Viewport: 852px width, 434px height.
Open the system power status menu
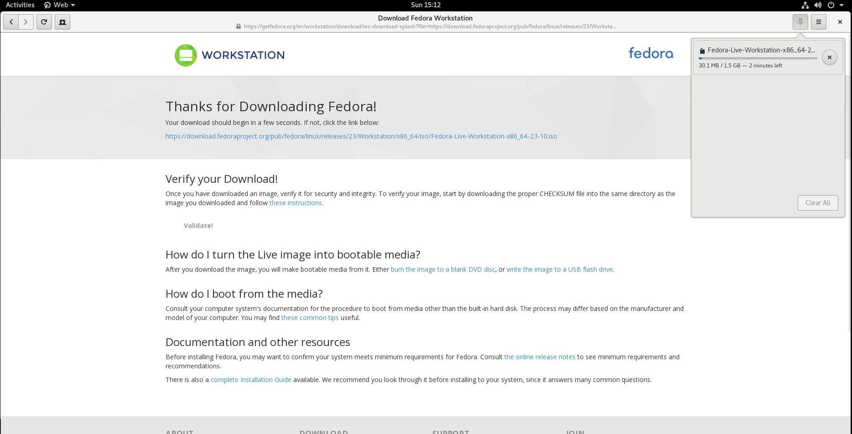(x=835, y=5)
